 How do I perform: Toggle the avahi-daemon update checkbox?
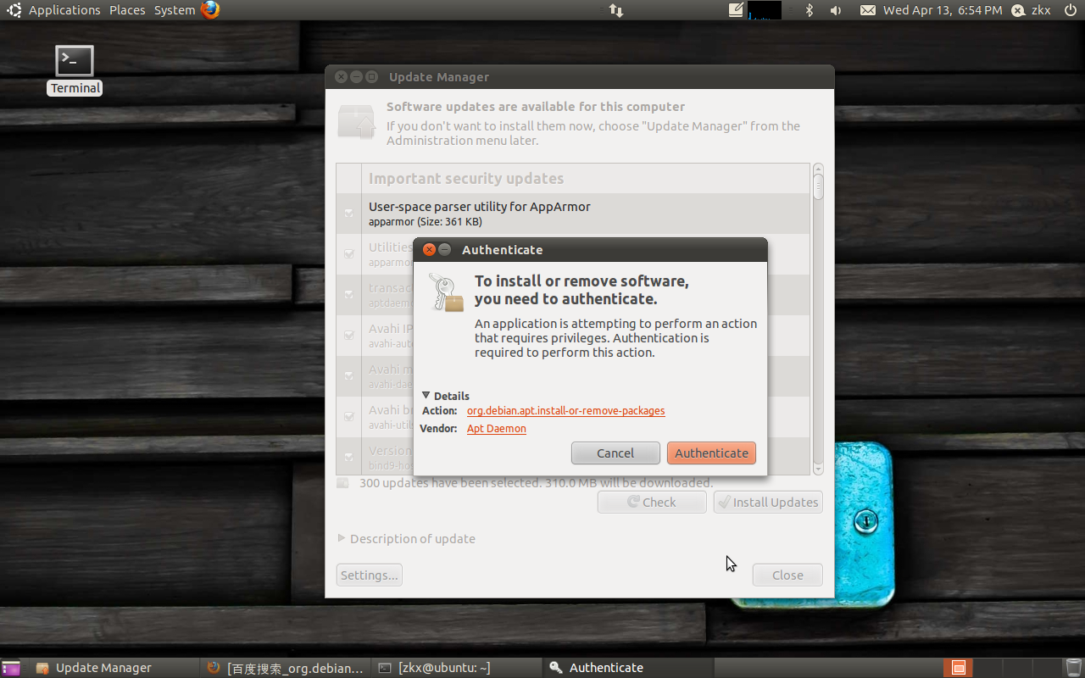(x=348, y=376)
